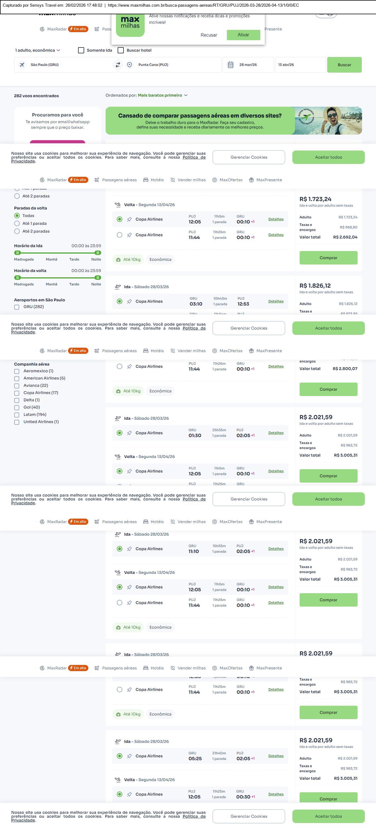Check the Buscar hotel checkbox
376x830 pixels.
[x=121, y=50]
